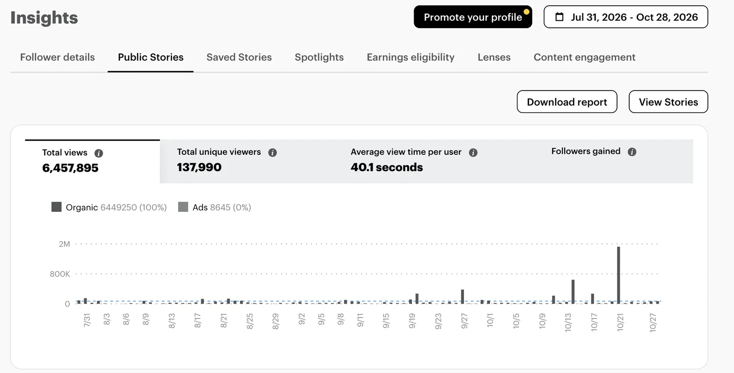This screenshot has width=734, height=373.
Task: Click the View Stories button
Action: click(x=668, y=102)
